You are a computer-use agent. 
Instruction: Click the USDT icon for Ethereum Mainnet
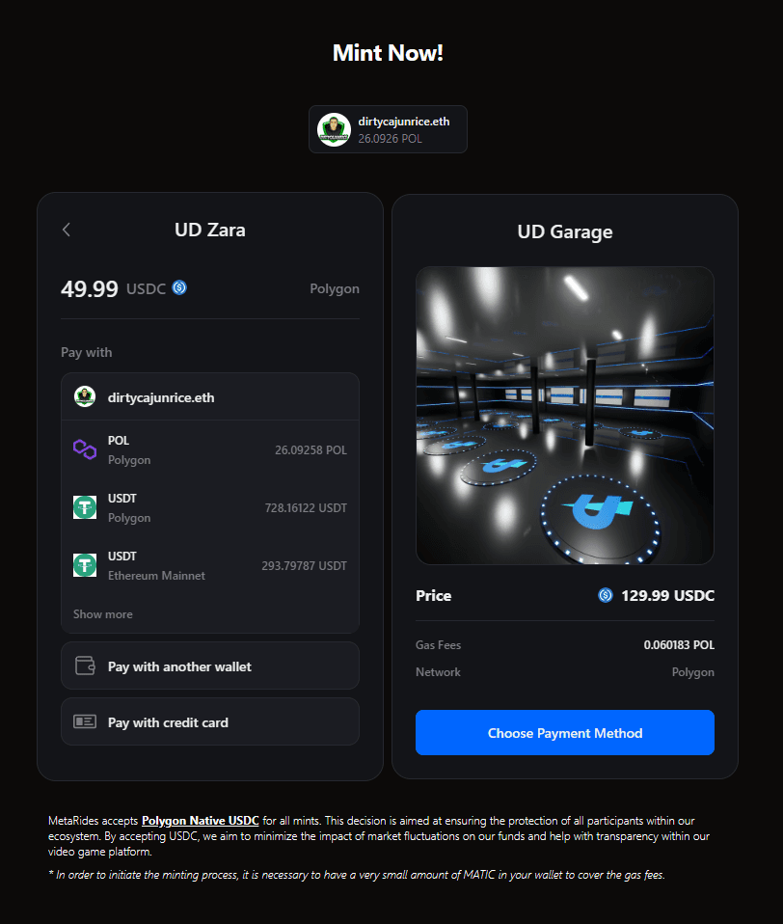tap(84, 565)
